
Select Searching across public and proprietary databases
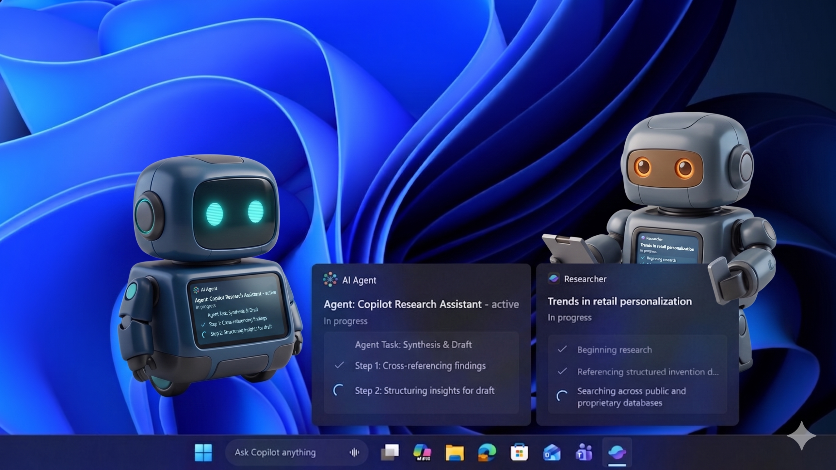click(631, 397)
